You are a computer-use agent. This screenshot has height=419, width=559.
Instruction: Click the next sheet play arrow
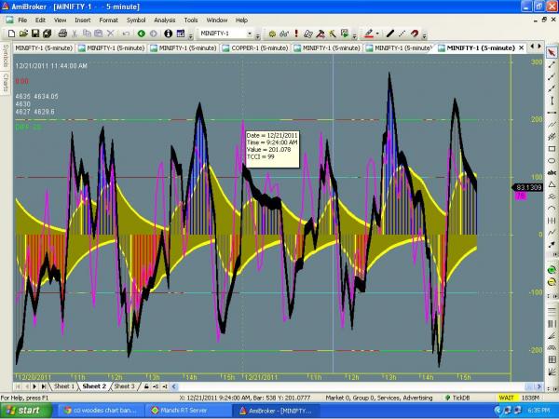point(34,386)
